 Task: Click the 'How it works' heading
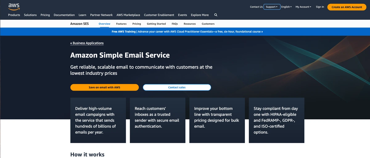(87, 155)
